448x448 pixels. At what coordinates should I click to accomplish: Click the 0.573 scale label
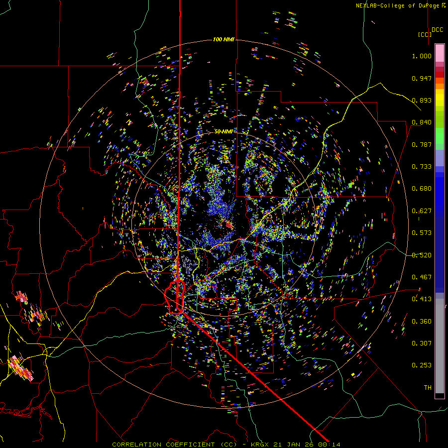[x=422, y=233]
